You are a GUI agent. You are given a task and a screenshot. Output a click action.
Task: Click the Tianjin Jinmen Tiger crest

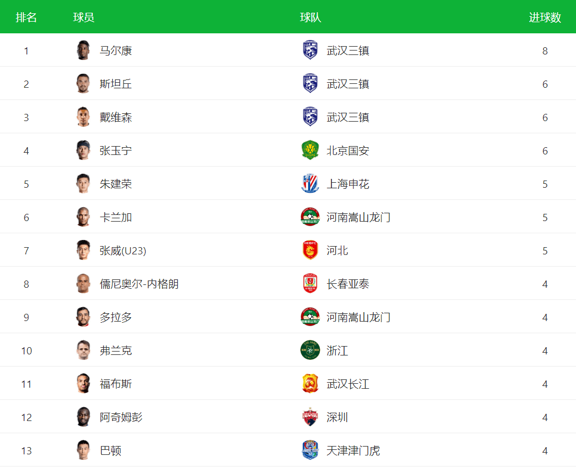click(310, 450)
